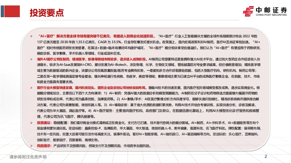
Task: Click the arrow bullet before “AI+医疗”解决方案
Action: click(31, 36)
